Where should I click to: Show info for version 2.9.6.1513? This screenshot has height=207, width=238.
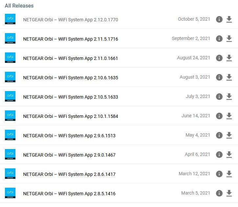pyautogui.click(x=219, y=135)
